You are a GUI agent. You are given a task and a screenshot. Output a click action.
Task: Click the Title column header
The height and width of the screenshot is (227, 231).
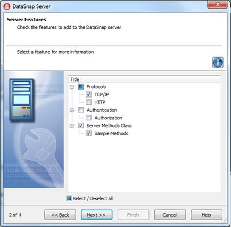(x=144, y=79)
